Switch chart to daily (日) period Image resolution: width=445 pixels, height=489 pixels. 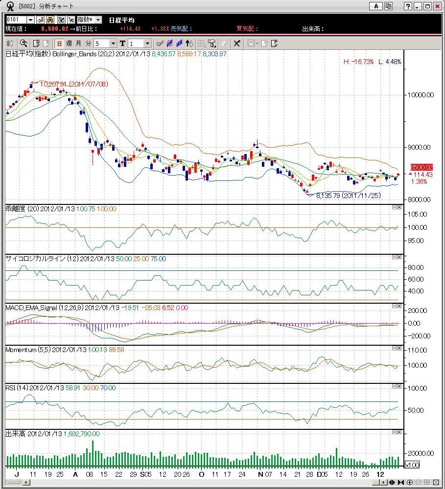59,44
